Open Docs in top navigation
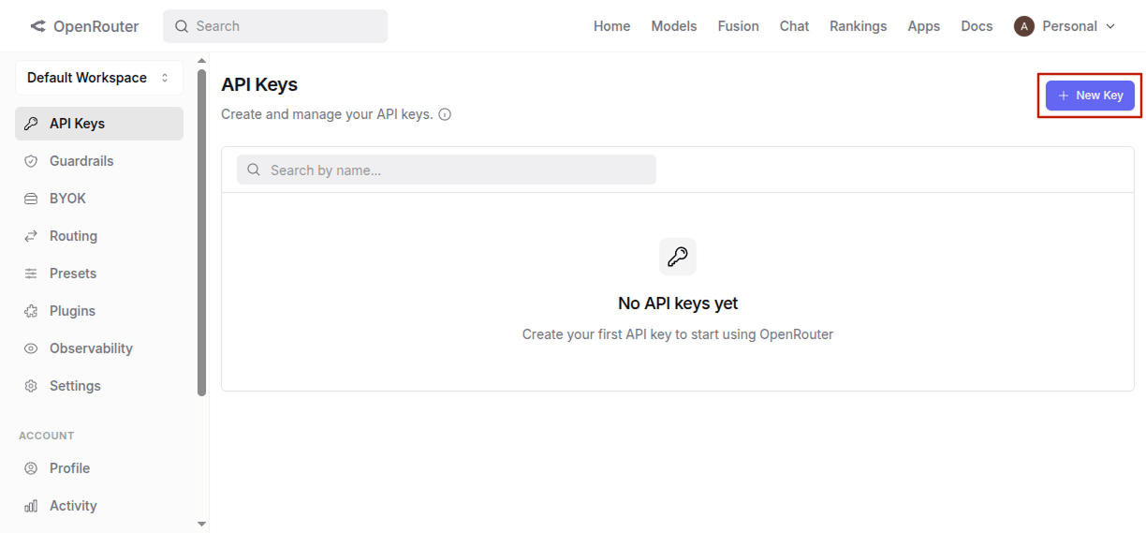Image resolution: width=1146 pixels, height=533 pixels. 977,26
